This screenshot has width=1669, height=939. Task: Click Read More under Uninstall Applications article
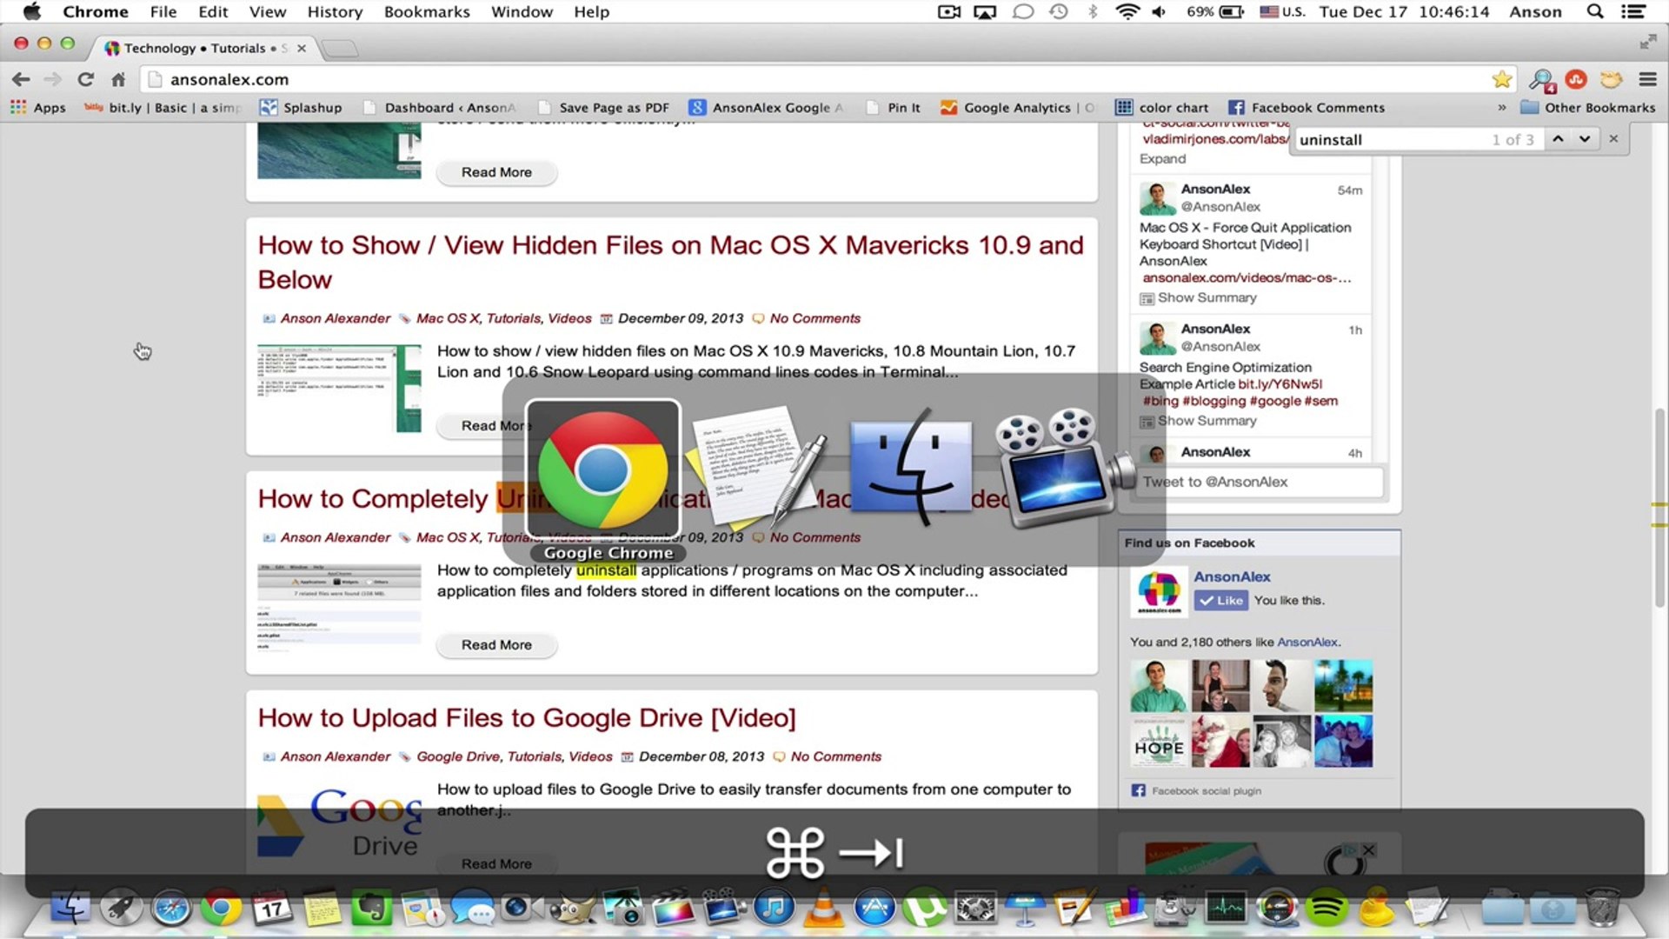click(x=496, y=644)
